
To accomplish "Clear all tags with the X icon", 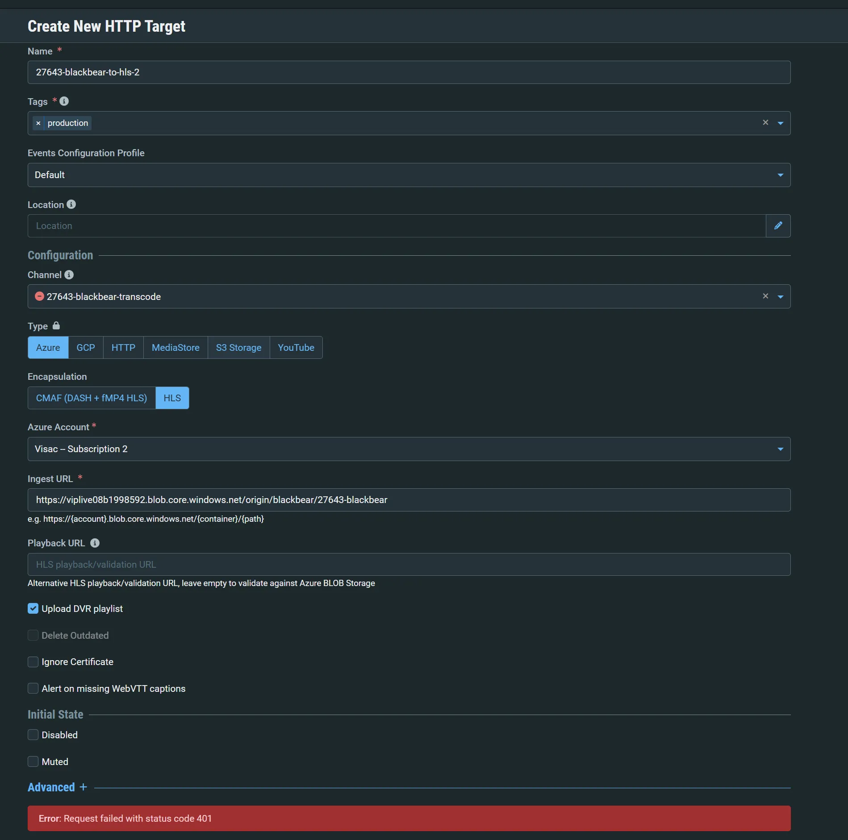I will [765, 122].
